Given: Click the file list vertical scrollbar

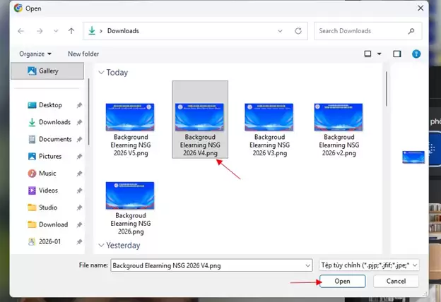Looking at the screenshot, I should pyautogui.click(x=387, y=89).
